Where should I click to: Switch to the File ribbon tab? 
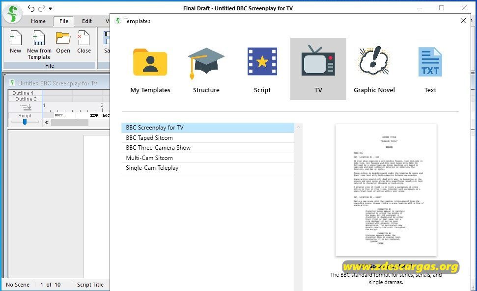tap(63, 21)
